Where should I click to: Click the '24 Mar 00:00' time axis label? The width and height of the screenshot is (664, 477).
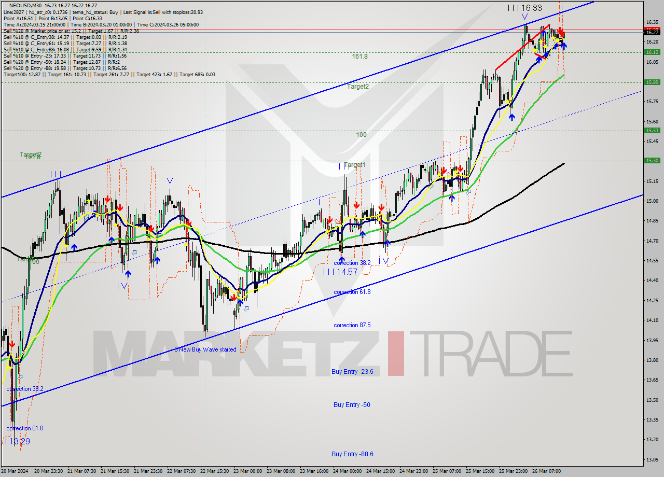[x=347, y=471]
